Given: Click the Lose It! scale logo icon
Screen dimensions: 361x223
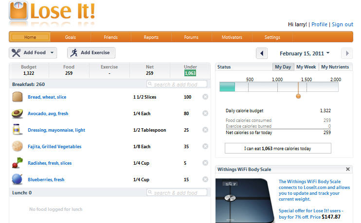Looking at the screenshot, I should tap(18, 11).
